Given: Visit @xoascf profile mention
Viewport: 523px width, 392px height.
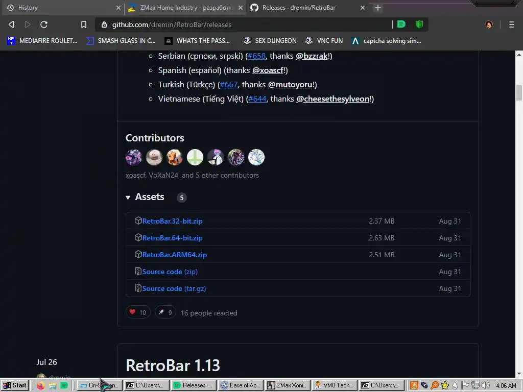Looking at the screenshot, I should pos(268,70).
